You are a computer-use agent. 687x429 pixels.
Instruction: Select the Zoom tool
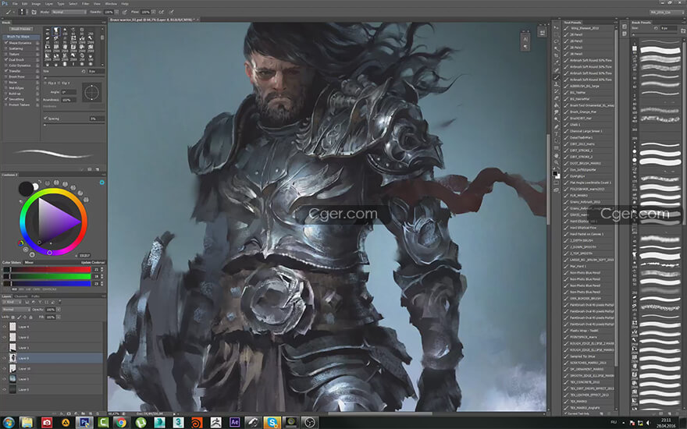[556, 162]
